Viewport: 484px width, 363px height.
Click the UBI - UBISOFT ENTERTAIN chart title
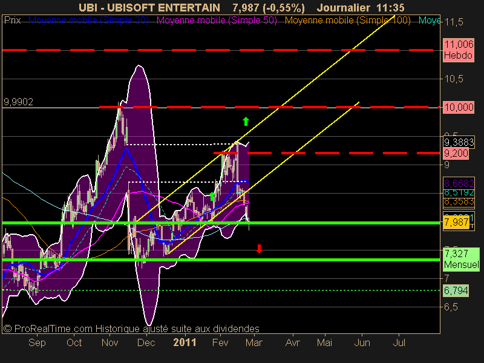(149, 7)
